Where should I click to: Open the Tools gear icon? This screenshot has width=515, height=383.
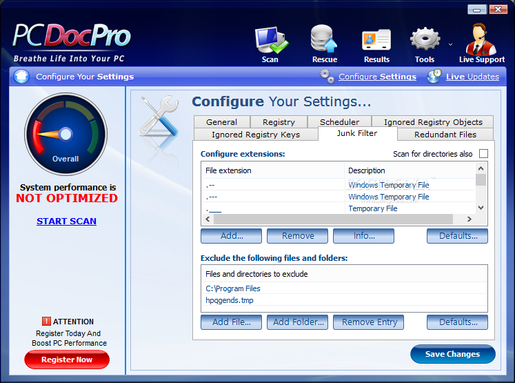(x=425, y=39)
